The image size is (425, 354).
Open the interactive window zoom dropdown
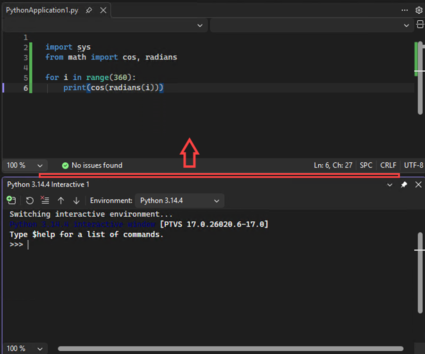[25, 348]
